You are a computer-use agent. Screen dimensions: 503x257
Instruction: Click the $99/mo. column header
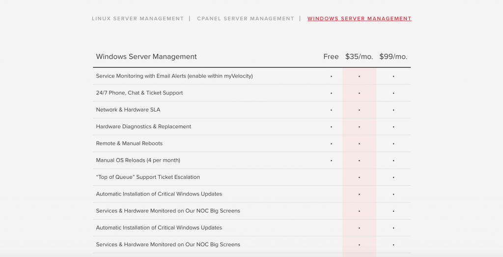tap(393, 57)
